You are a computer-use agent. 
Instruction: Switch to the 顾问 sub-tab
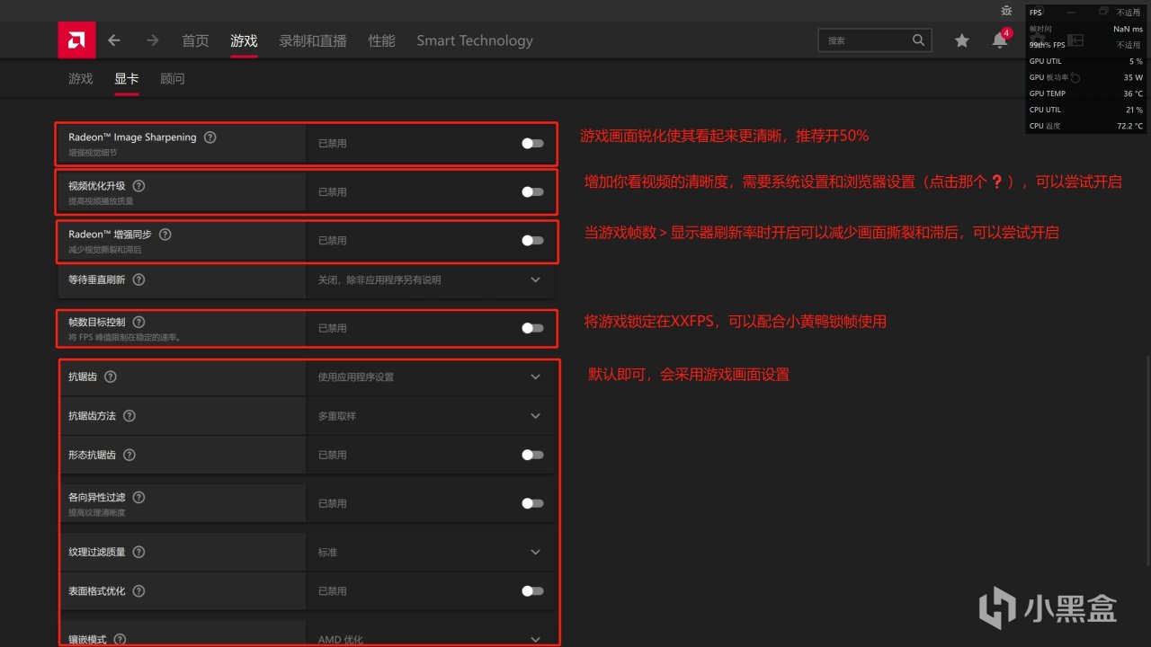173,79
